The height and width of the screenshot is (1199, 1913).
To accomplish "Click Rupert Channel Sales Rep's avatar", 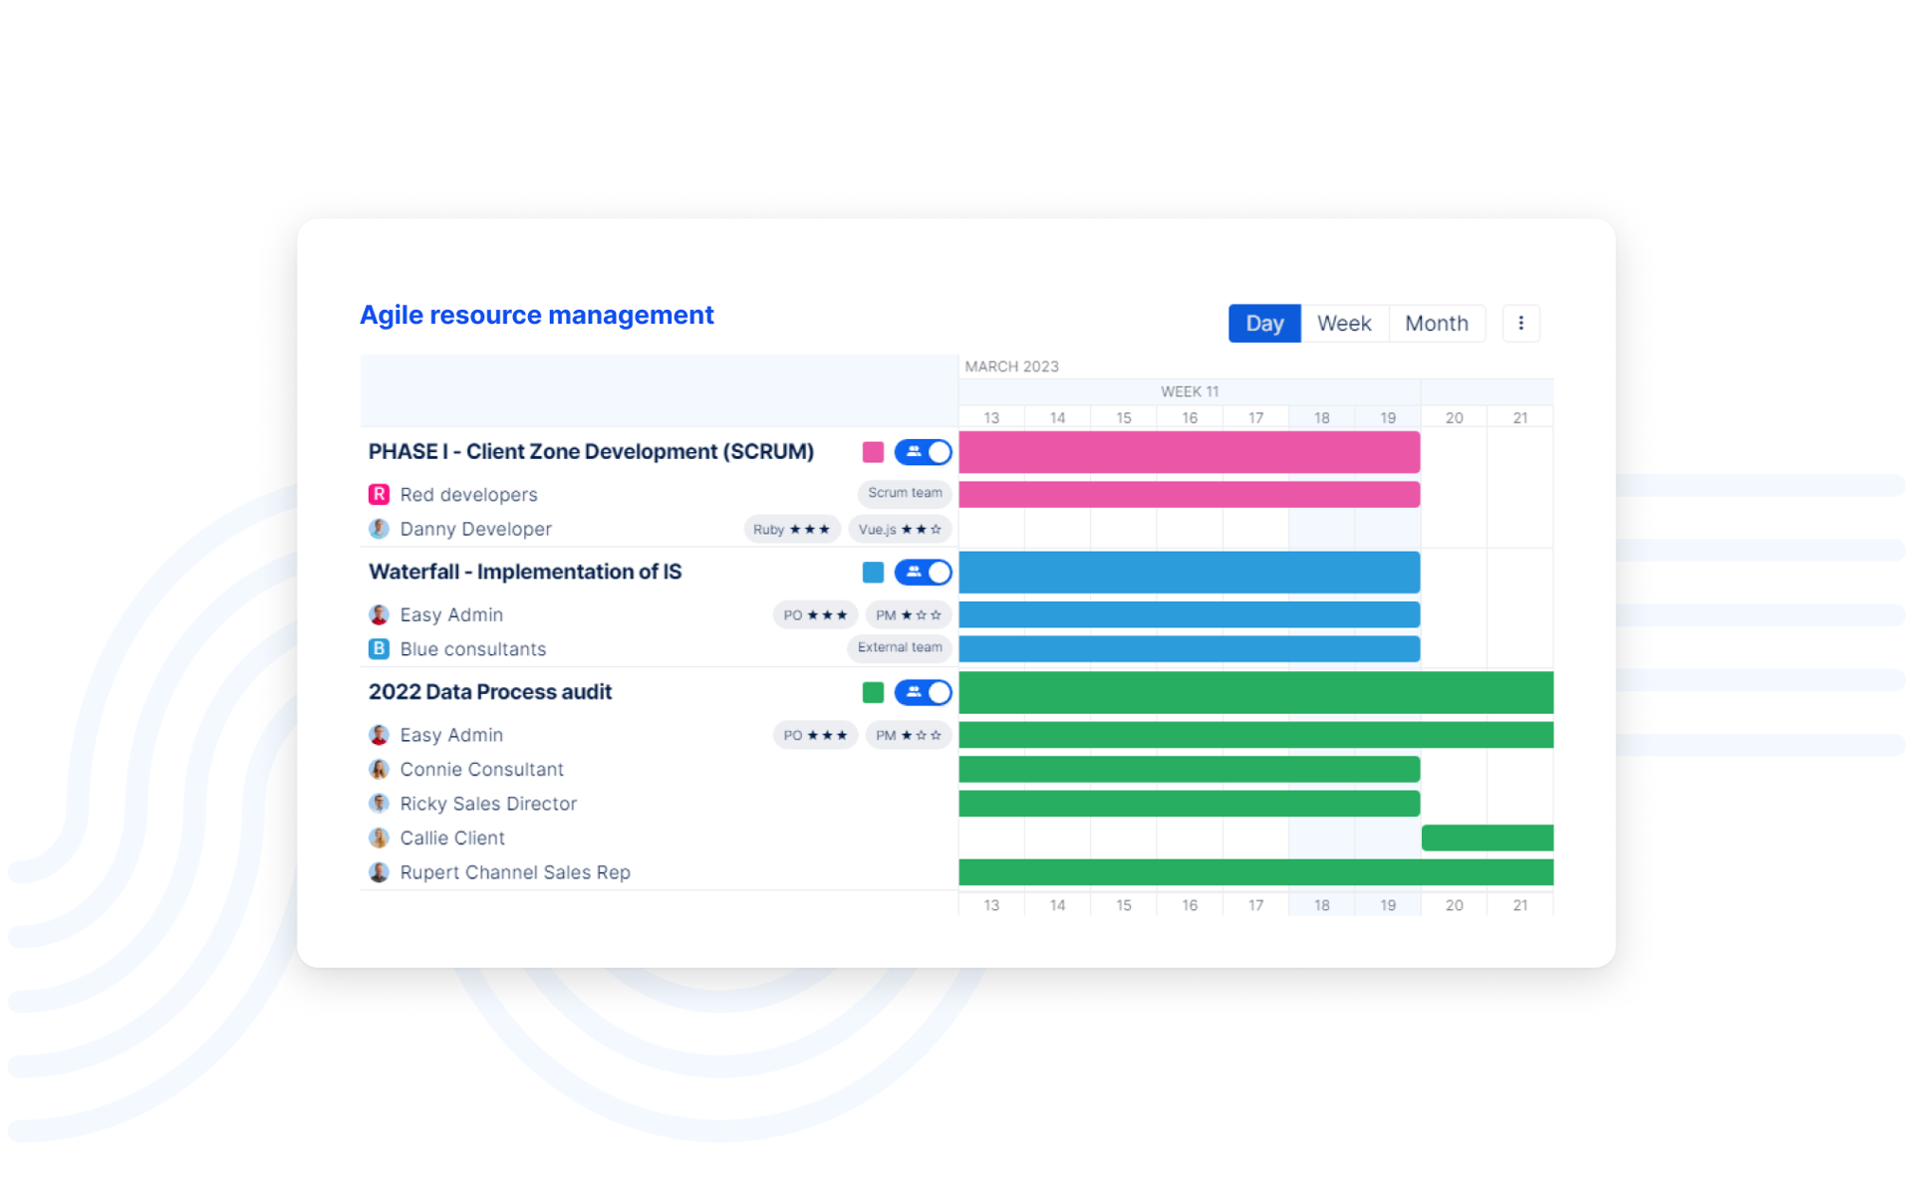I will 379,872.
